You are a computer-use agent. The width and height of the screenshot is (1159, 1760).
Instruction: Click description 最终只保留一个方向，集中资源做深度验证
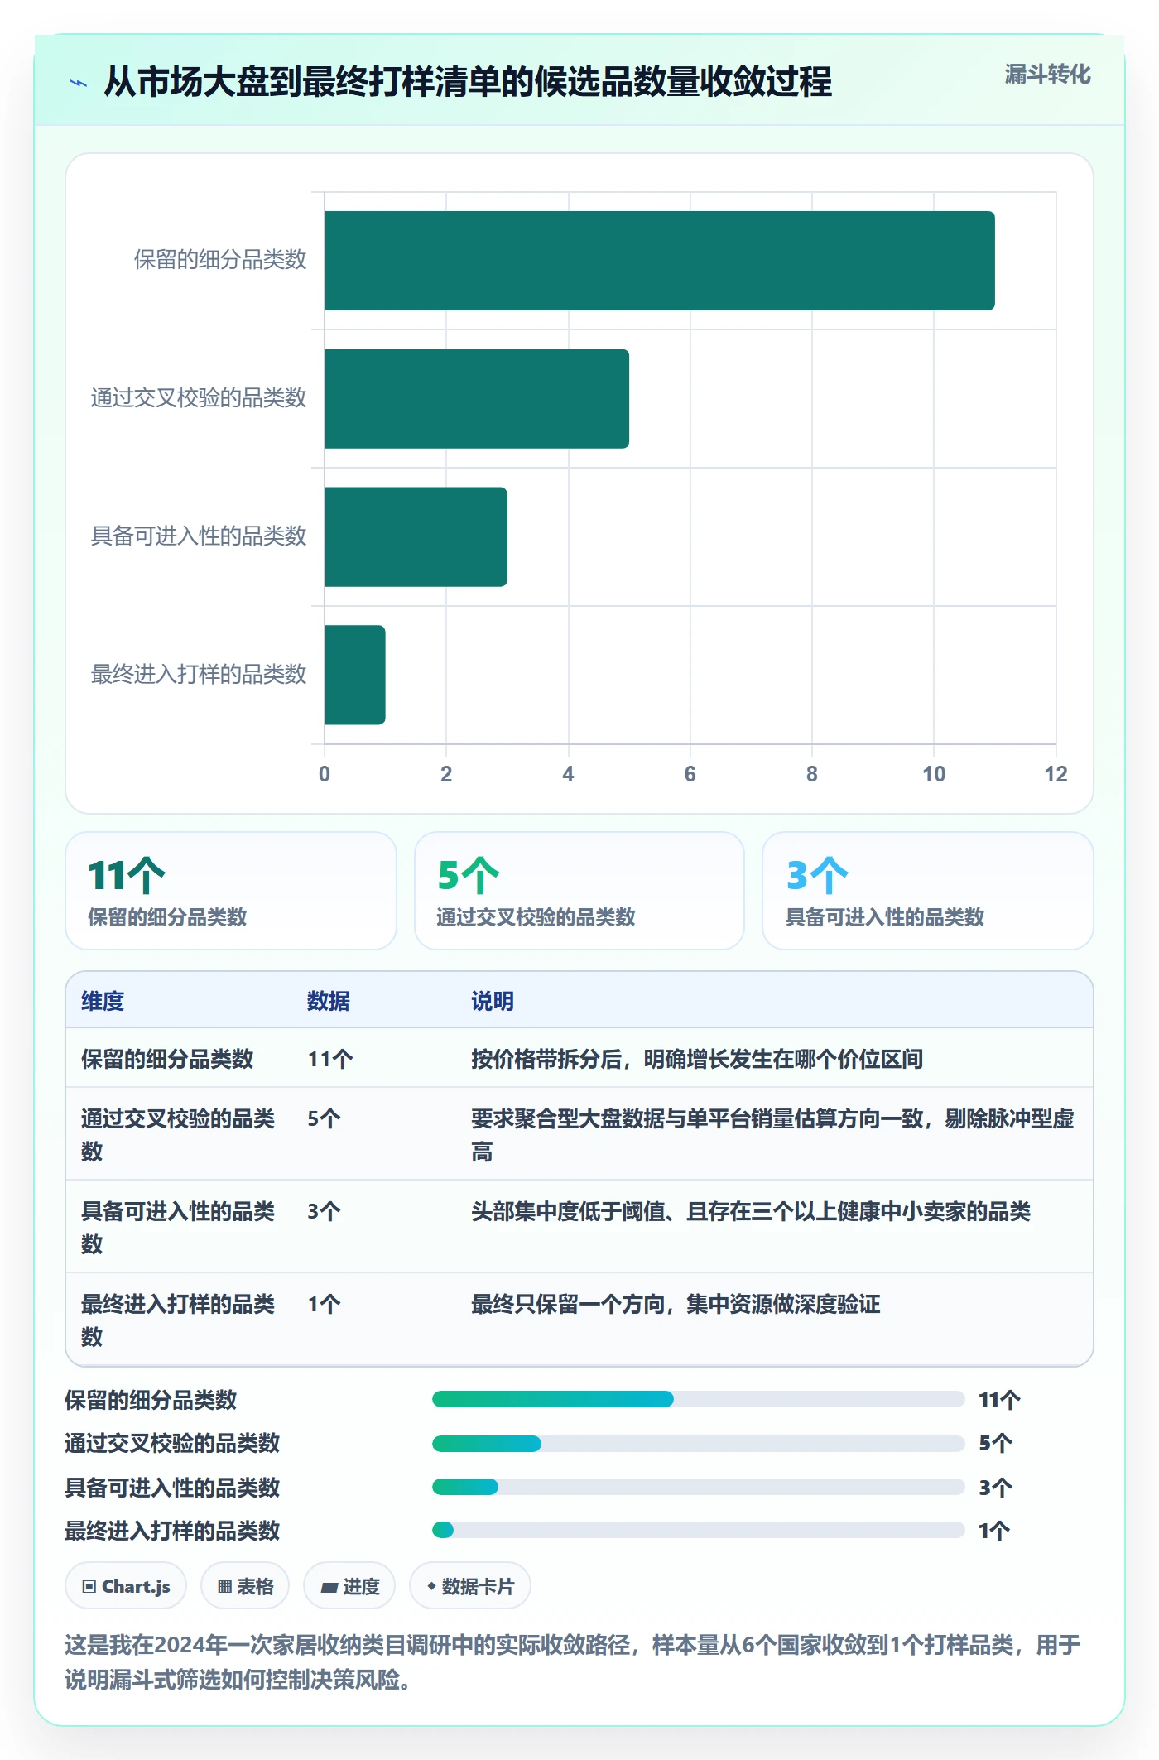[676, 1304]
